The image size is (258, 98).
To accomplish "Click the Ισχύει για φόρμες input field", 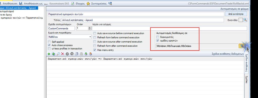I will (170, 28).
